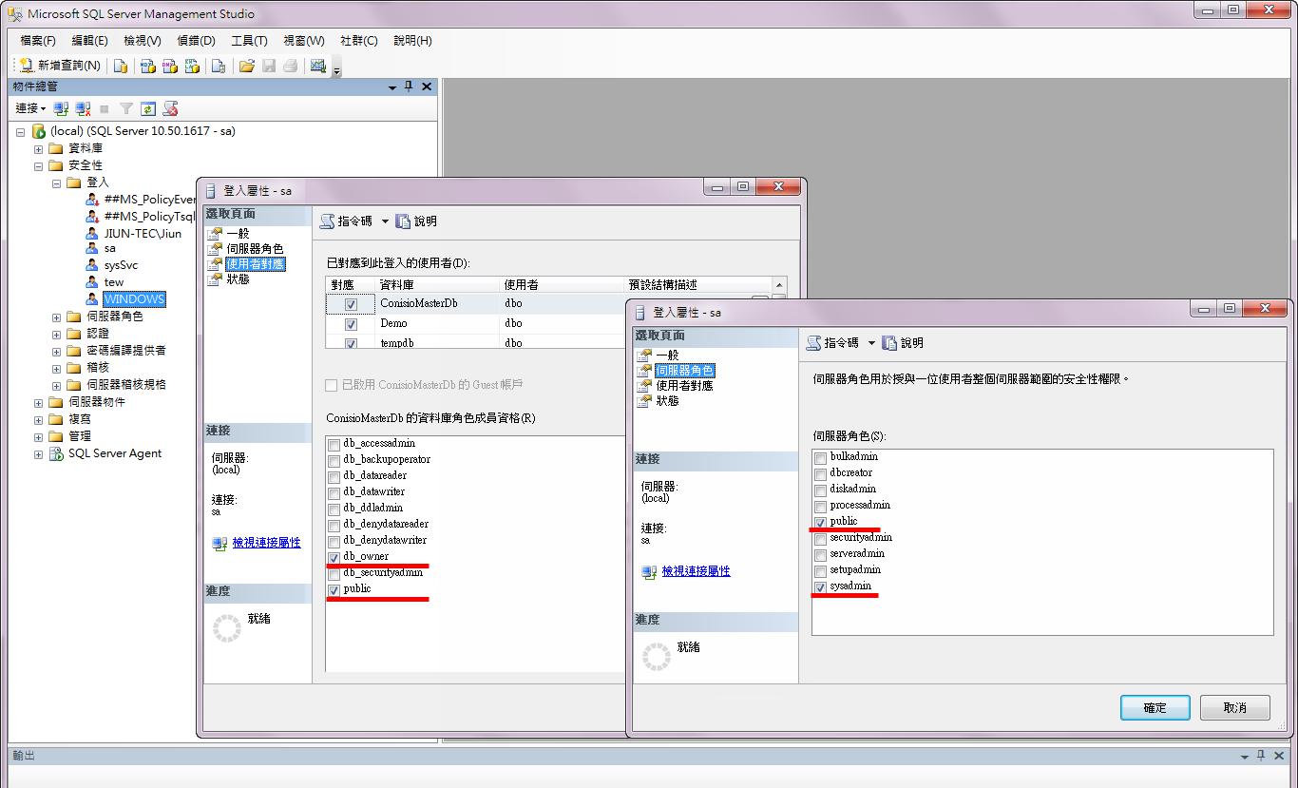1298x788 pixels.
Task: Toggle the sysadmin server role checkbox
Action: click(x=820, y=587)
